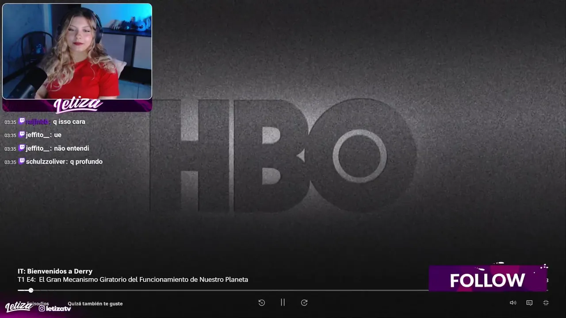Screen dimensions: 566x318
Task: Rewind ten seconds with the back arrow
Action: click(261, 303)
